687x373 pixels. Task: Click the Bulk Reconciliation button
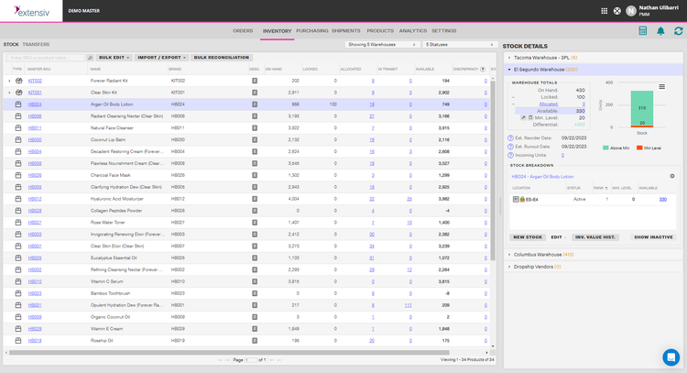pos(222,58)
